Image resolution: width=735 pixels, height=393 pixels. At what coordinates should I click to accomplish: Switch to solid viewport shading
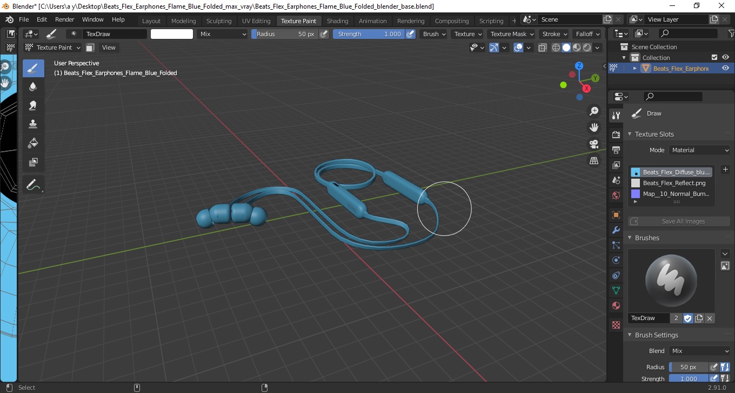(x=566, y=48)
